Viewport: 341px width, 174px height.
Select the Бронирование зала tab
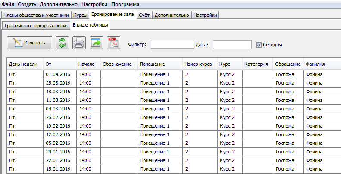pyautogui.click(x=113, y=15)
